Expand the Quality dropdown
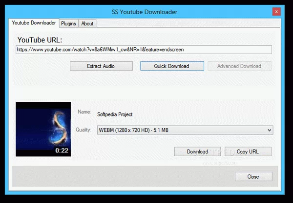This screenshot has width=293, height=203. click(x=185, y=130)
